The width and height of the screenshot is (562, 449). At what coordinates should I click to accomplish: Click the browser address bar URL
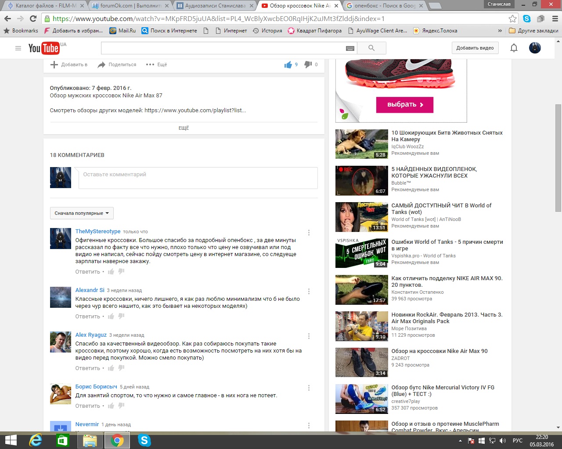[x=219, y=18]
